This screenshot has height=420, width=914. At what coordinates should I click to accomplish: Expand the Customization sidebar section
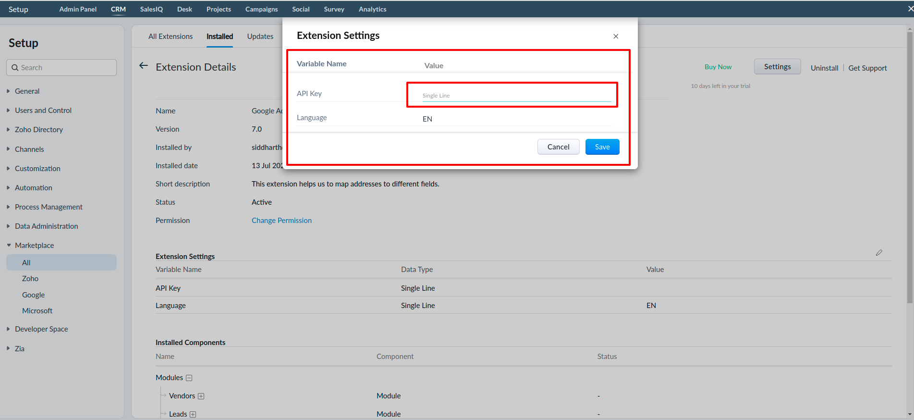click(8, 168)
